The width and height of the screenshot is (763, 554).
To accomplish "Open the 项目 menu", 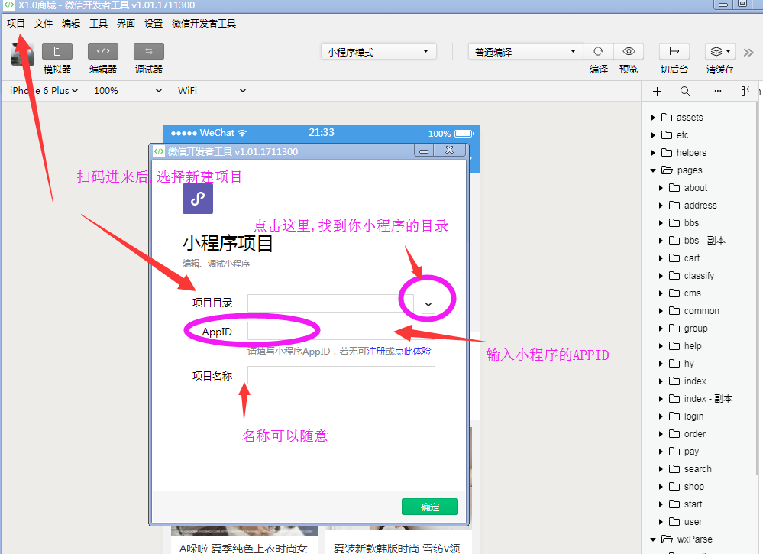I will [15, 24].
